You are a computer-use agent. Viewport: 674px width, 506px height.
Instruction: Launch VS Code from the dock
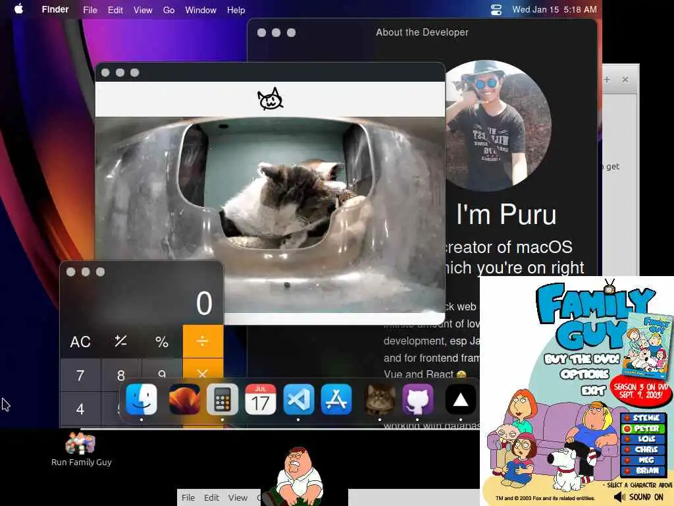[x=298, y=400]
